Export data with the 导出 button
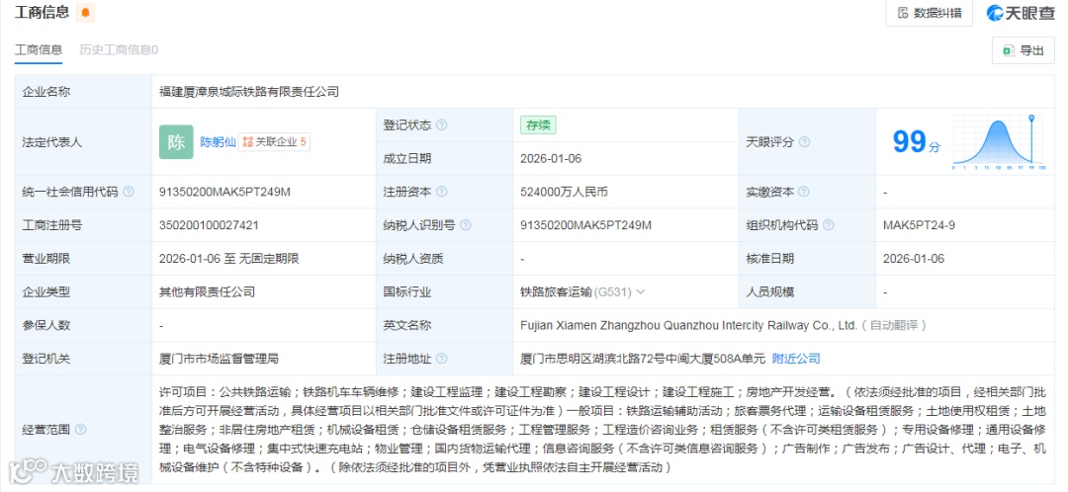The width and height of the screenshot is (1068, 492). (x=1023, y=50)
